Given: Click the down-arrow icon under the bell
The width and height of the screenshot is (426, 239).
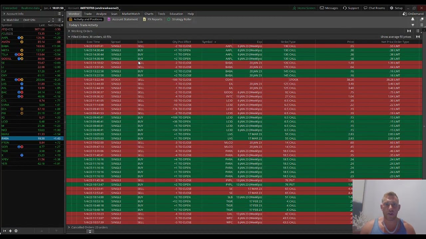Looking at the screenshot, I should pyautogui.click(x=413, y=25).
